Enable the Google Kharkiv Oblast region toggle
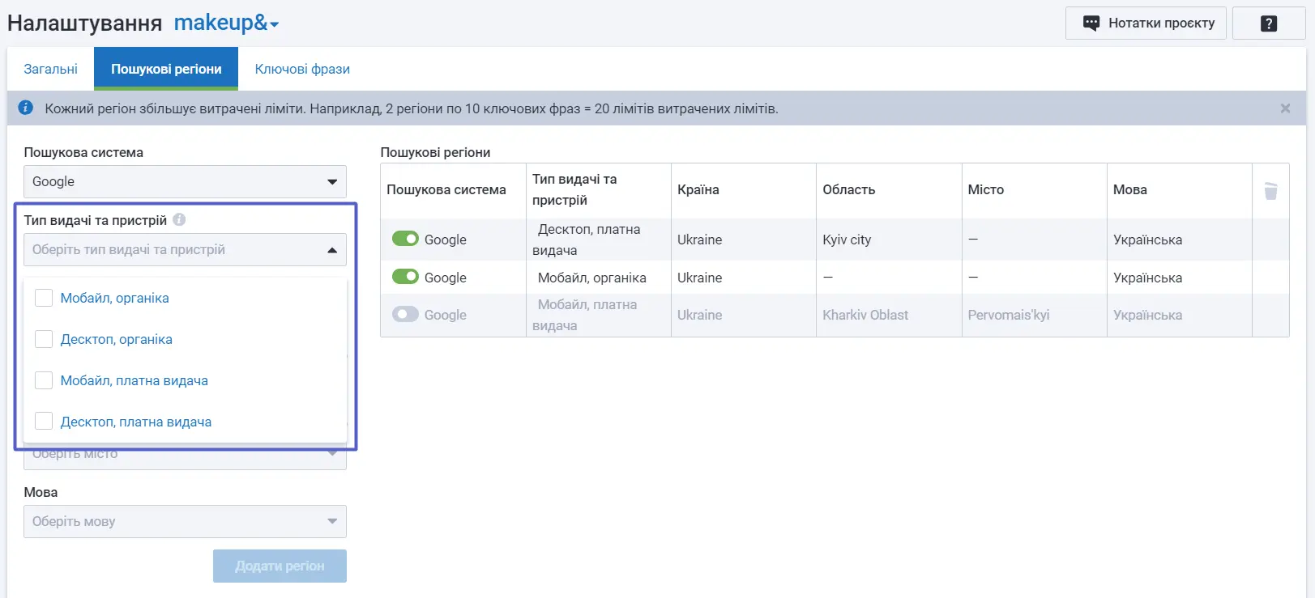Image resolution: width=1315 pixels, height=598 pixels. click(405, 314)
